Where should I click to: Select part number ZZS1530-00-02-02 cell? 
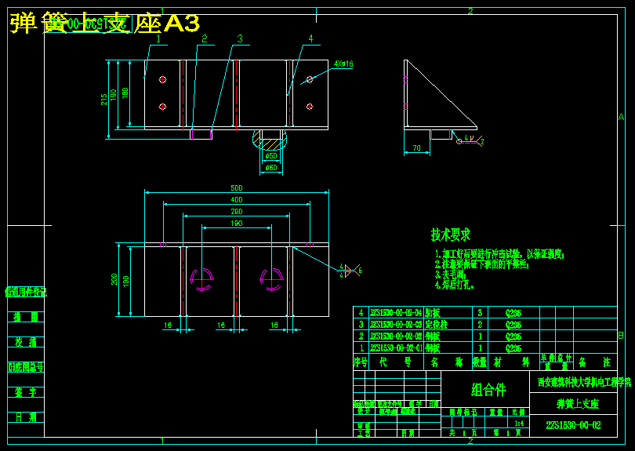click(x=396, y=336)
